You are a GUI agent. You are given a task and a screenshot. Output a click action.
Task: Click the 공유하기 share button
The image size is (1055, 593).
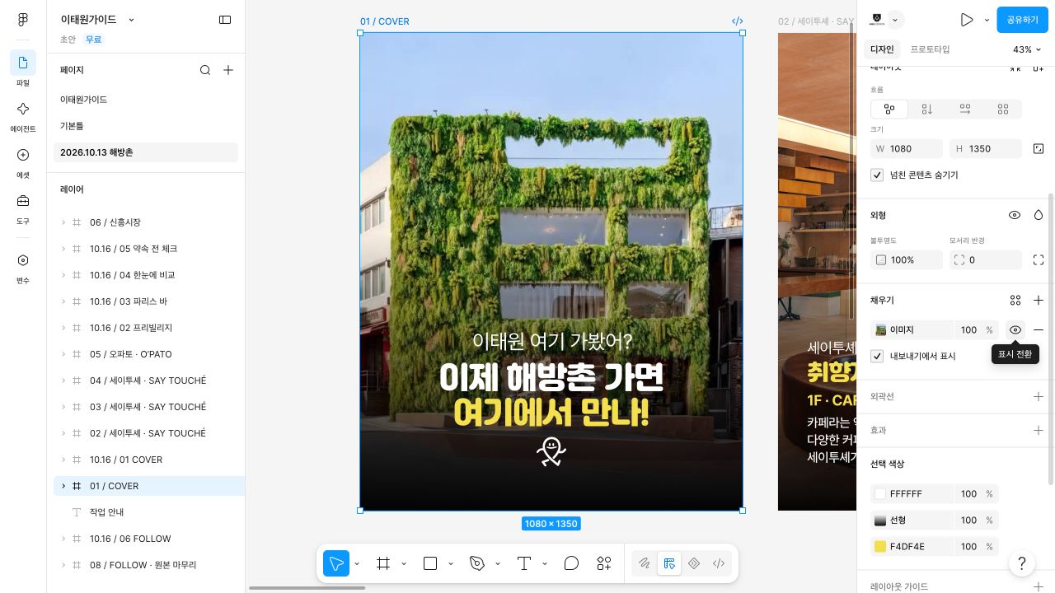(x=1022, y=20)
